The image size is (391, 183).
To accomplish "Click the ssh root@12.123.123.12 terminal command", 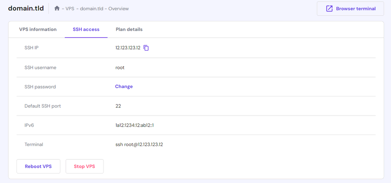I will coord(139,144).
